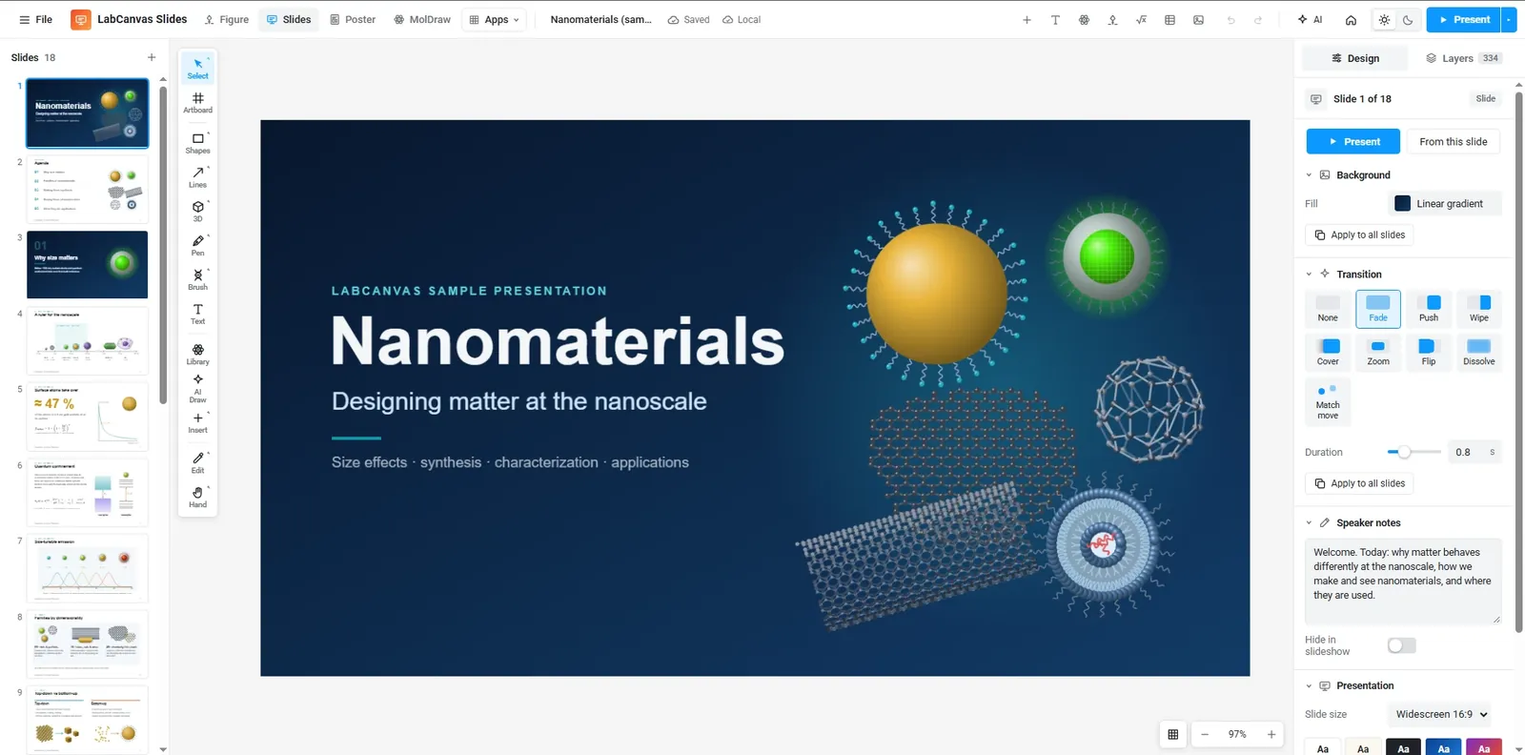The height and width of the screenshot is (755, 1525).
Task: Collapse the Transition section
Action: (1309, 275)
